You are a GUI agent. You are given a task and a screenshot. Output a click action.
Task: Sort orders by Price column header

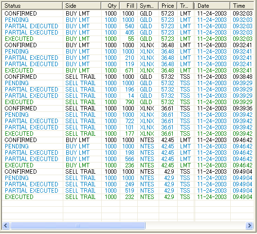pyautogui.click(x=168, y=6)
